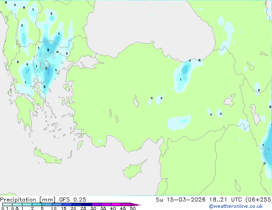Click the purple above-50 legend arrow tip
The height and width of the screenshot is (210, 272).
tap(136, 204)
